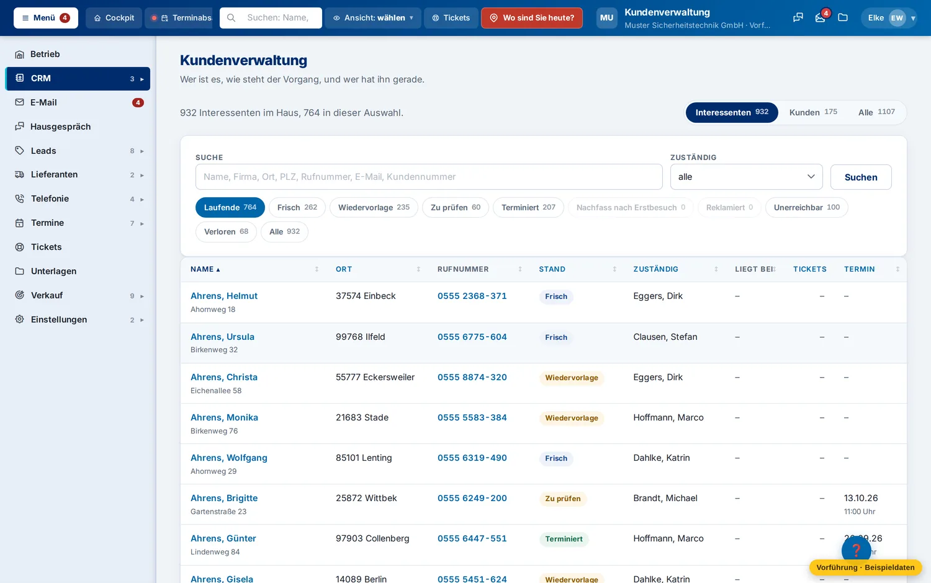Image resolution: width=931 pixels, height=583 pixels.
Task: Open customer Ahrens, Helmut
Action: (224, 296)
